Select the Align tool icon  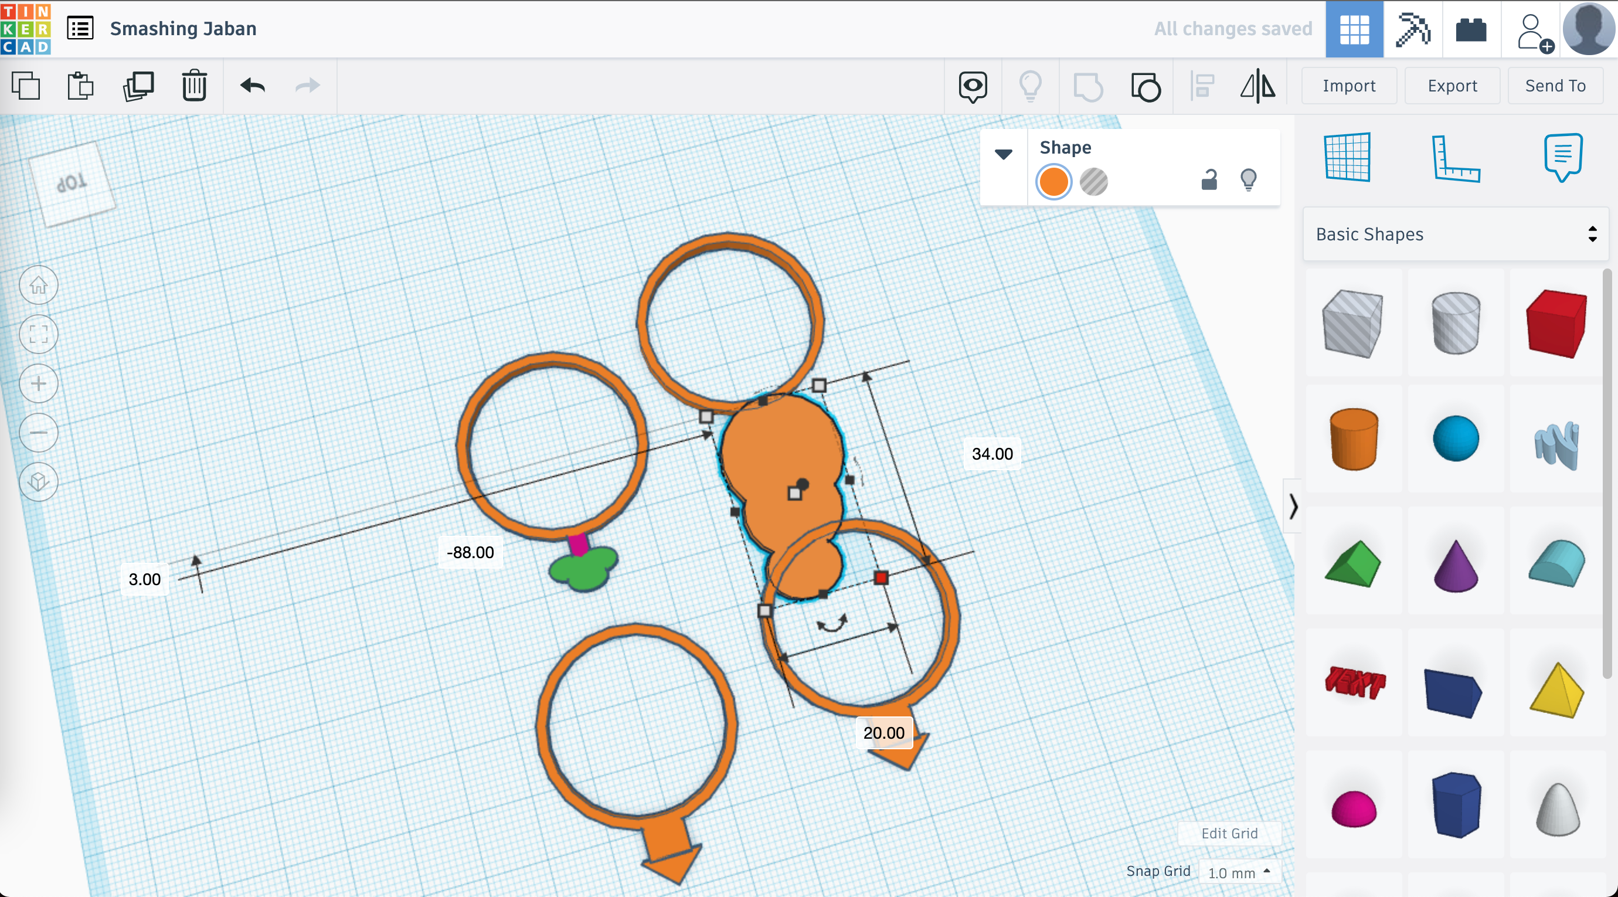point(1202,85)
